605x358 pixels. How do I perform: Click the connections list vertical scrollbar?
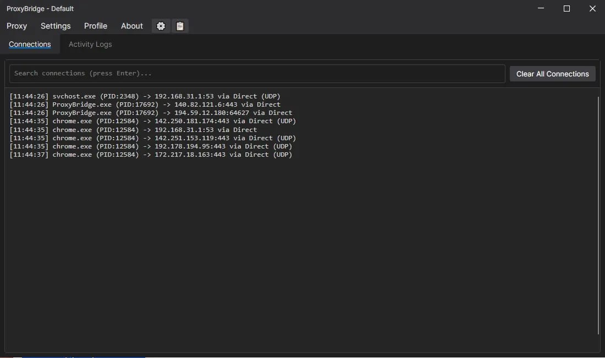click(x=598, y=215)
